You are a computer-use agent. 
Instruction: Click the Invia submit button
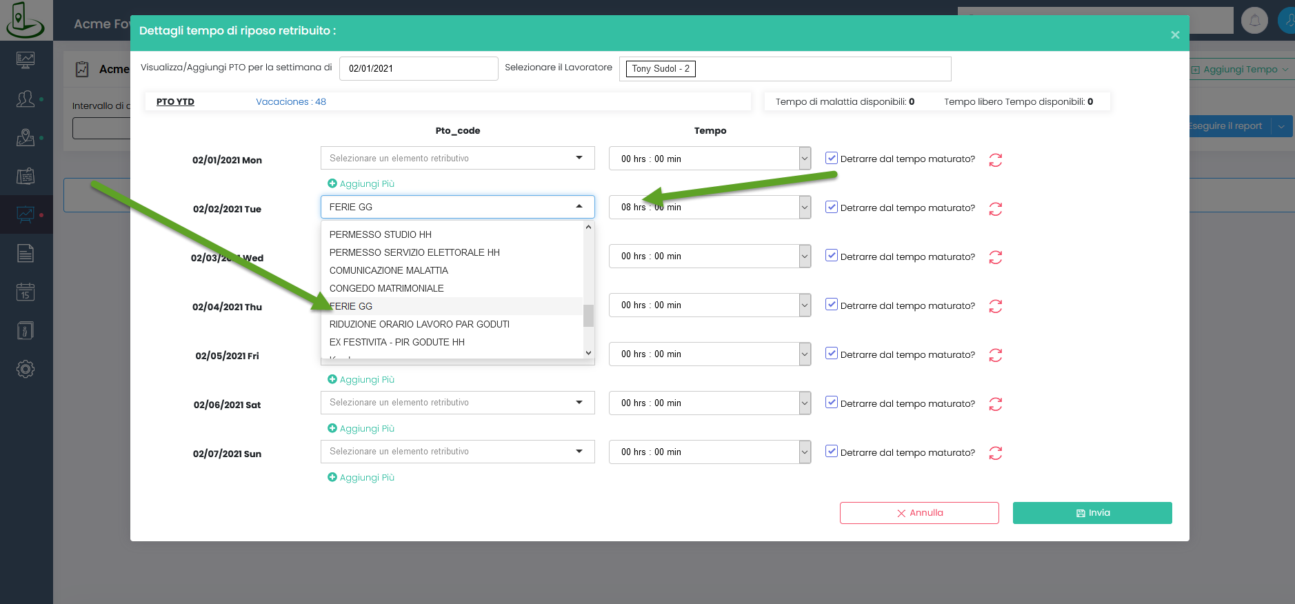coord(1092,513)
